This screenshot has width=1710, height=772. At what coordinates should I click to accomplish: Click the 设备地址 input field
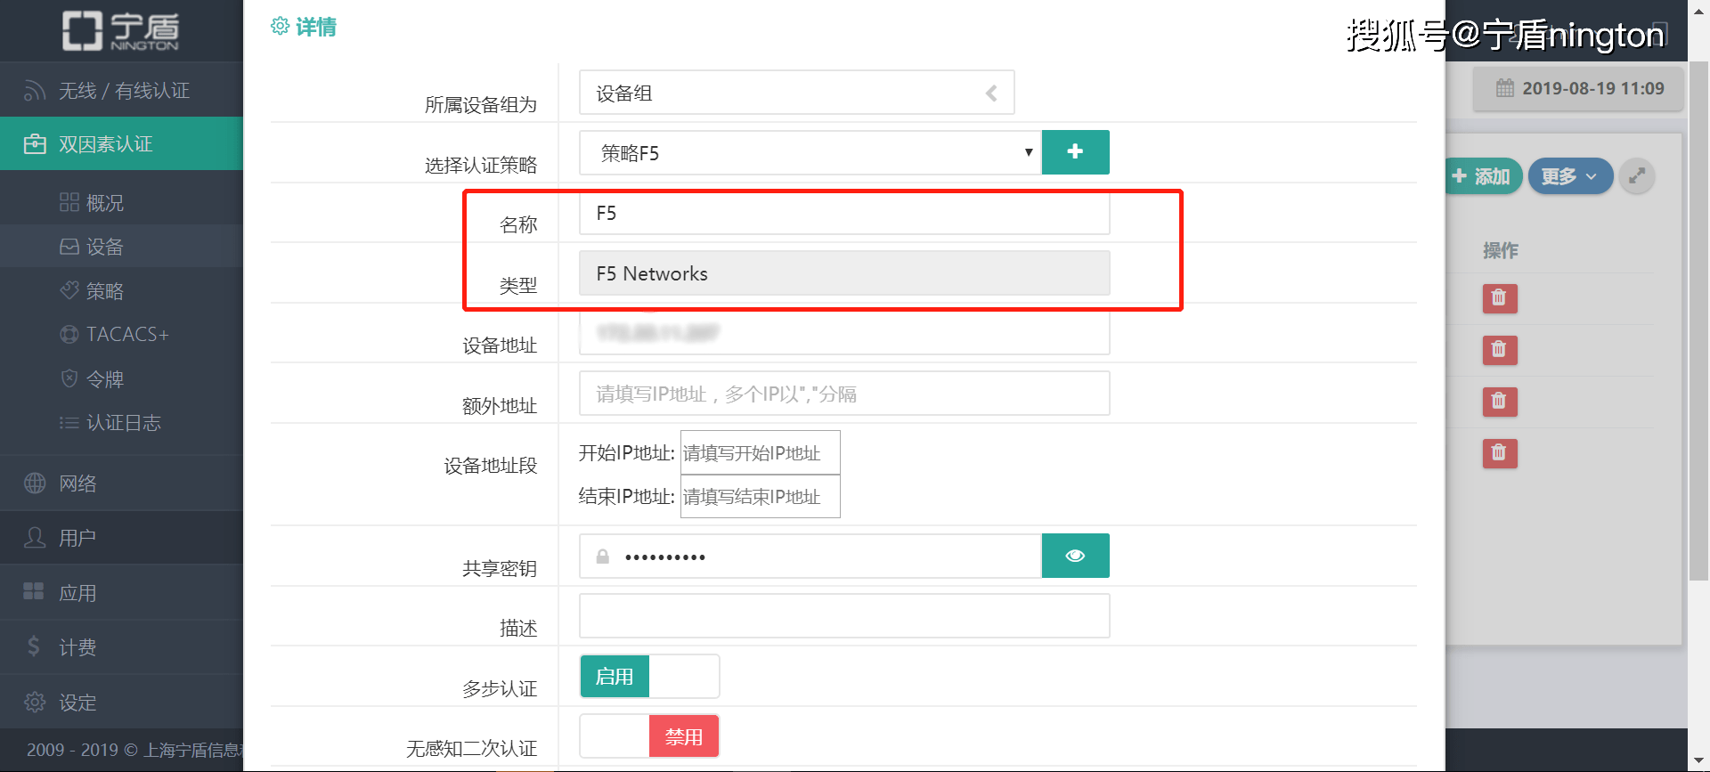(x=844, y=333)
